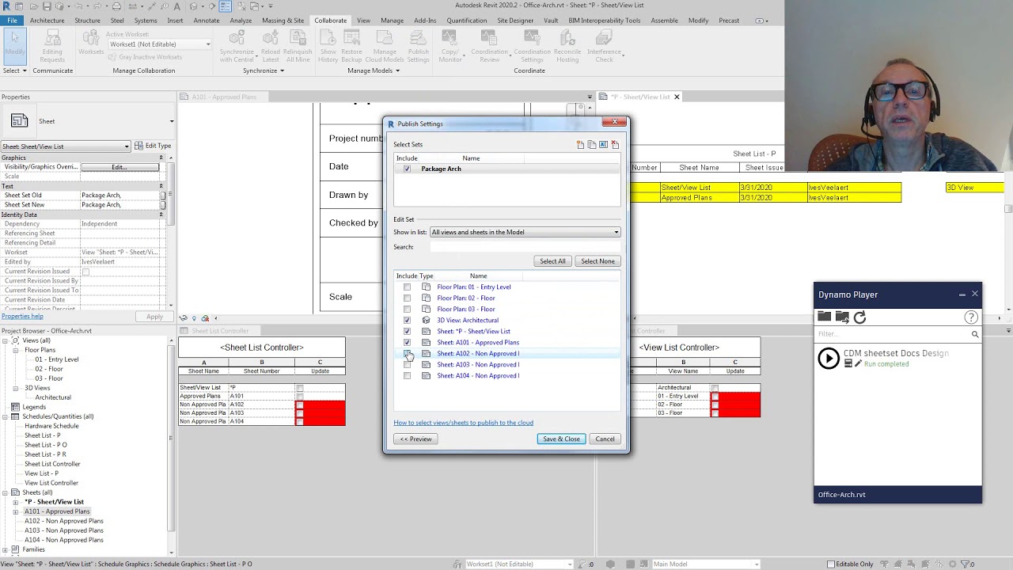Refresh the Dynamo Player script list
Viewport: 1013px width, 570px height.
[859, 317]
